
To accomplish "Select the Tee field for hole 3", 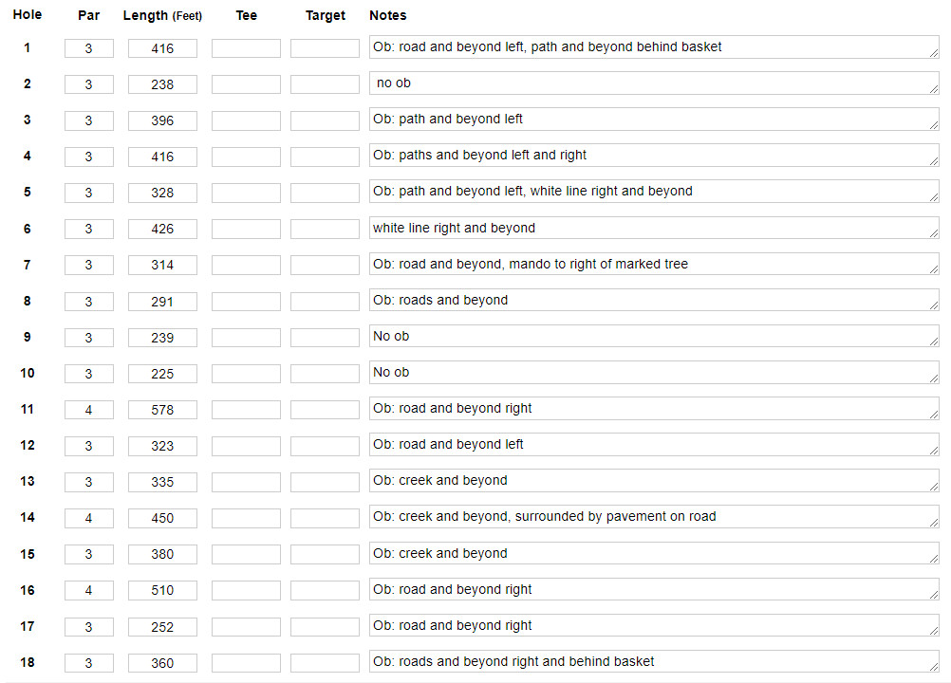I will (x=246, y=120).
